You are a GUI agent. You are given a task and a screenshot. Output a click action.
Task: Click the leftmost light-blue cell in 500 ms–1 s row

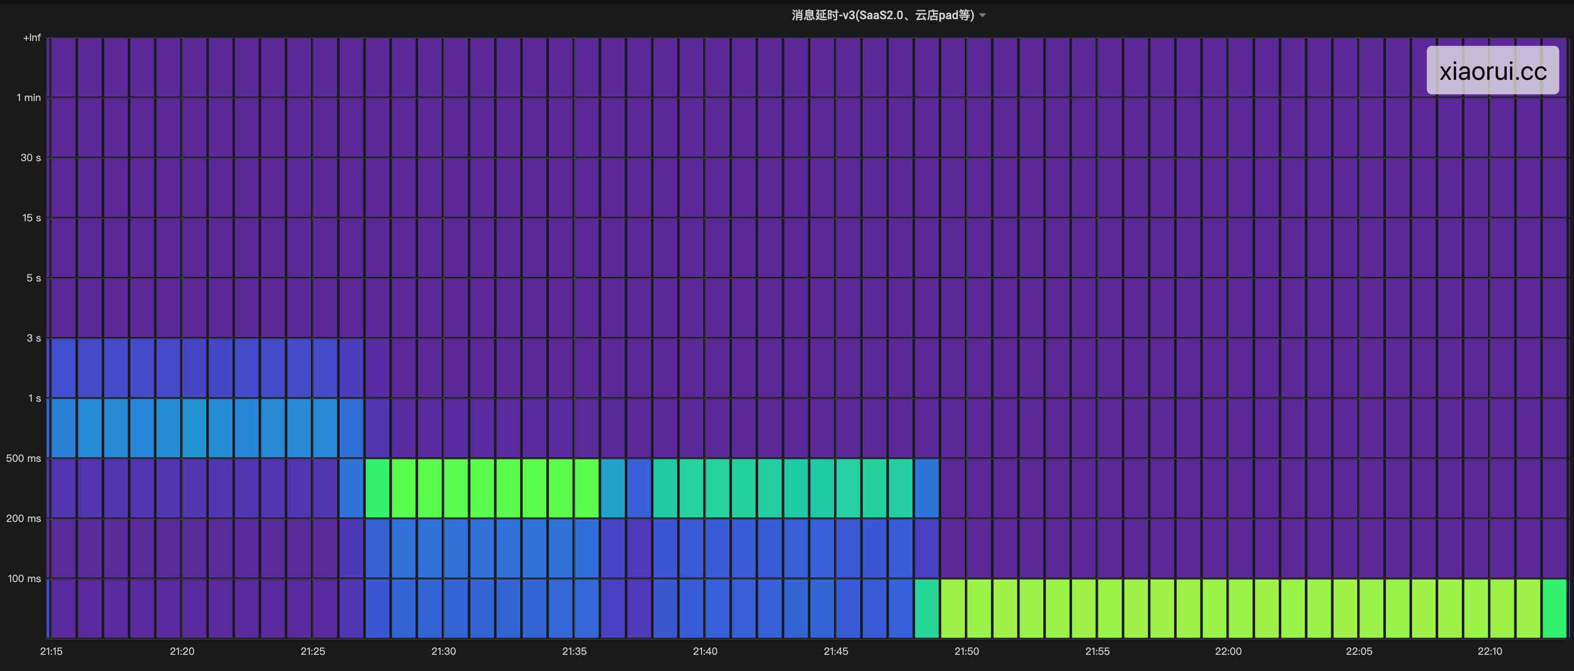pyautogui.click(x=63, y=427)
